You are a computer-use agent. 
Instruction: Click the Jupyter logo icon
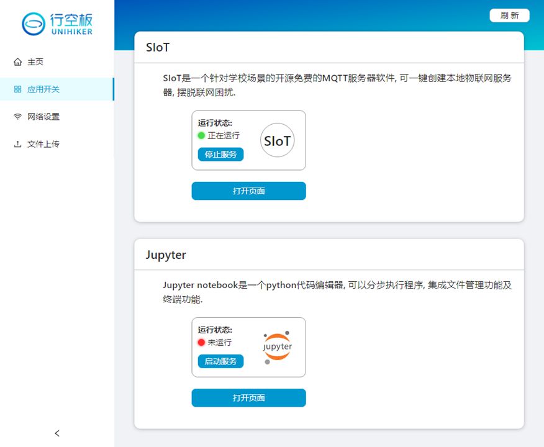coord(277,347)
